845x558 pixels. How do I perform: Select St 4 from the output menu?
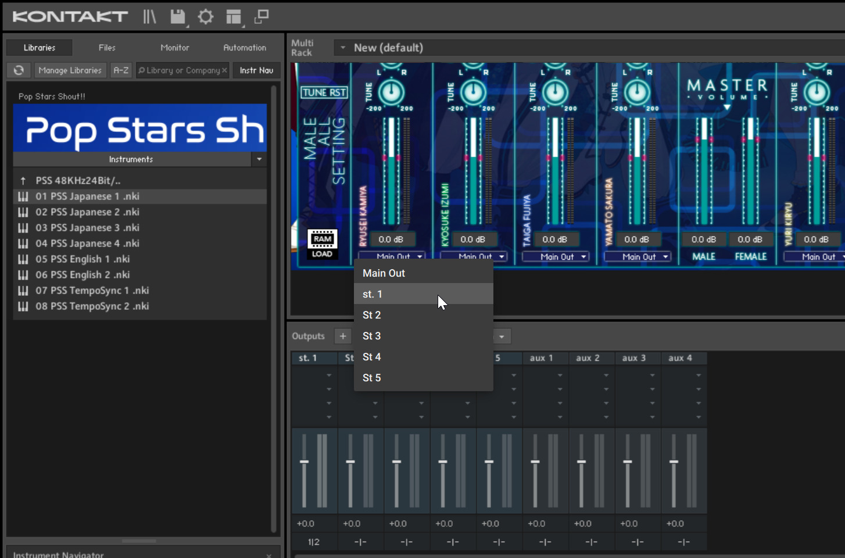click(424, 357)
